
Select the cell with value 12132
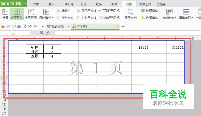(140, 47)
